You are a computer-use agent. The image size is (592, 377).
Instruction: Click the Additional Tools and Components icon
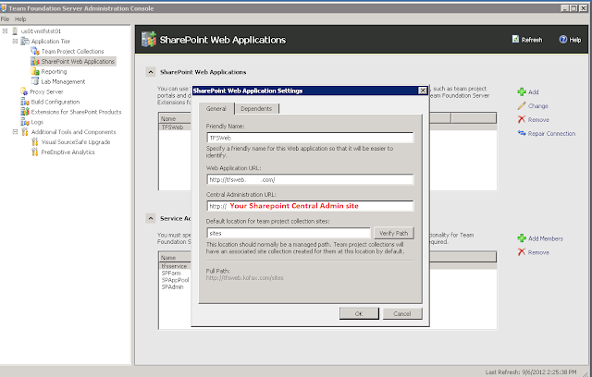pyautogui.click(x=25, y=132)
